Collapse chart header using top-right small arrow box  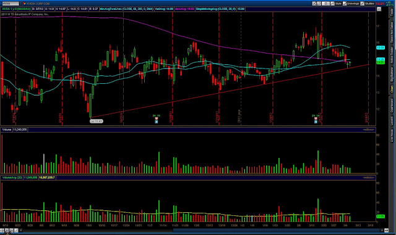pyautogui.click(x=379, y=9)
